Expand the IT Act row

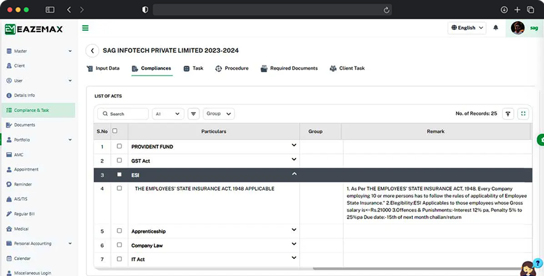click(294, 258)
